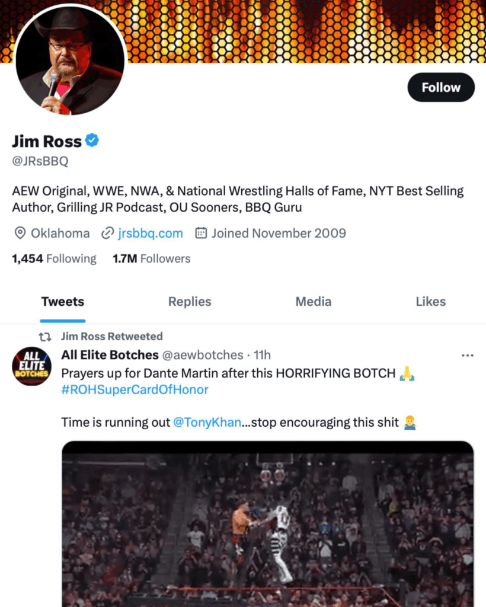Open the tweet's 11h timestamp
The image size is (486, 607).
[262, 355]
